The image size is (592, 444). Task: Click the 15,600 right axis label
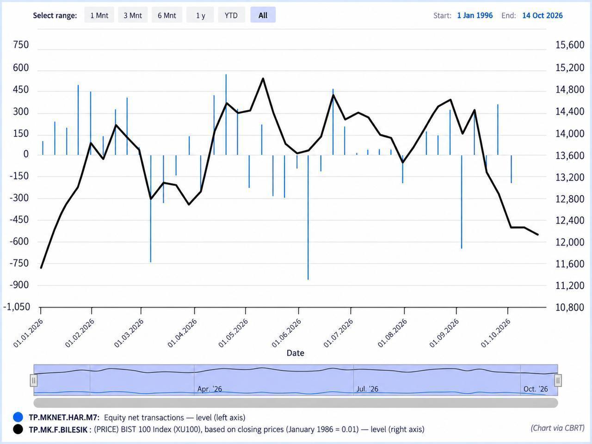(x=570, y=45)
